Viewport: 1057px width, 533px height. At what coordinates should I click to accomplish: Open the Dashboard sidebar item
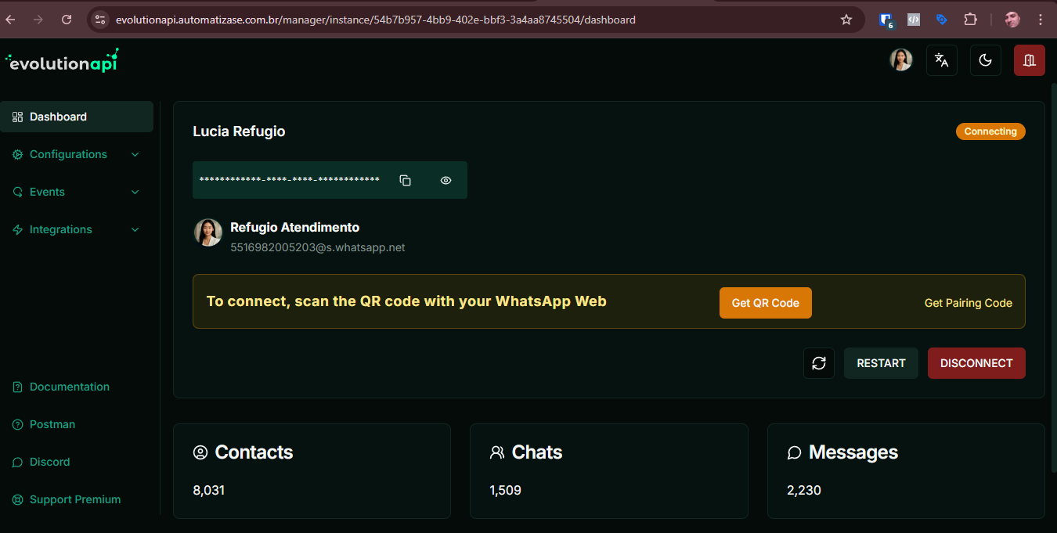(76, 117)
